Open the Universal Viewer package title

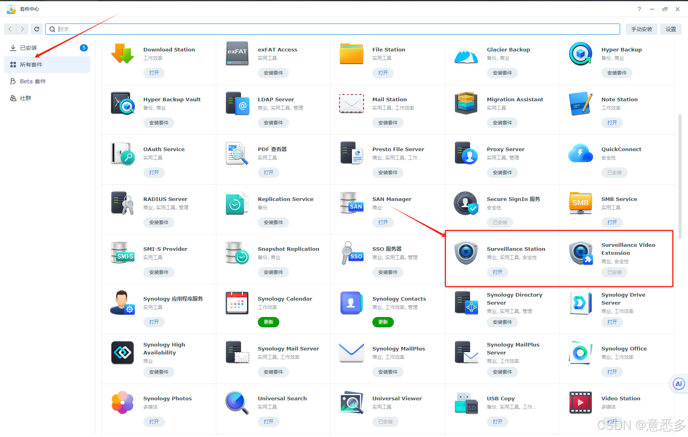click(x=397, y=398)
